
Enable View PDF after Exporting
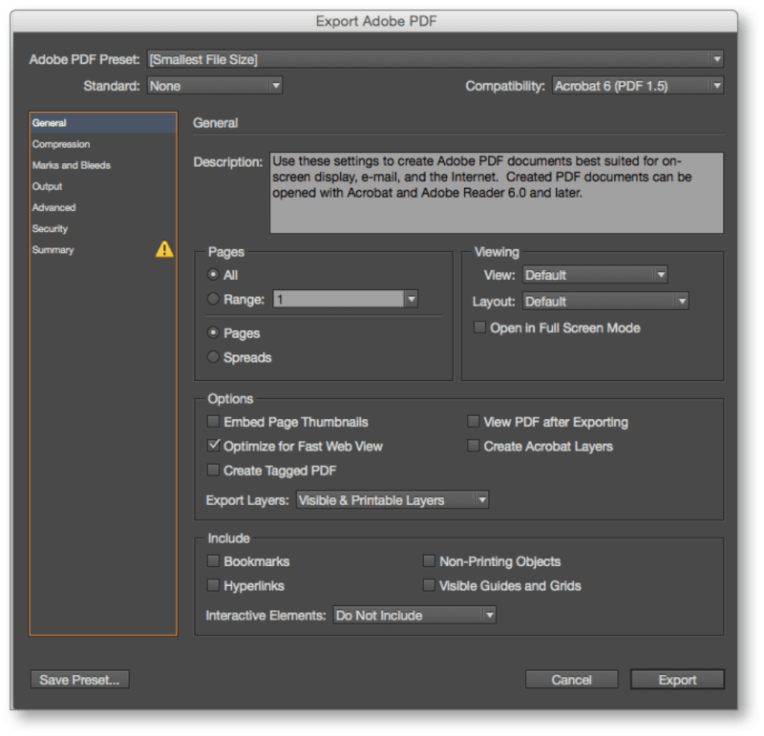click(473, 421)
